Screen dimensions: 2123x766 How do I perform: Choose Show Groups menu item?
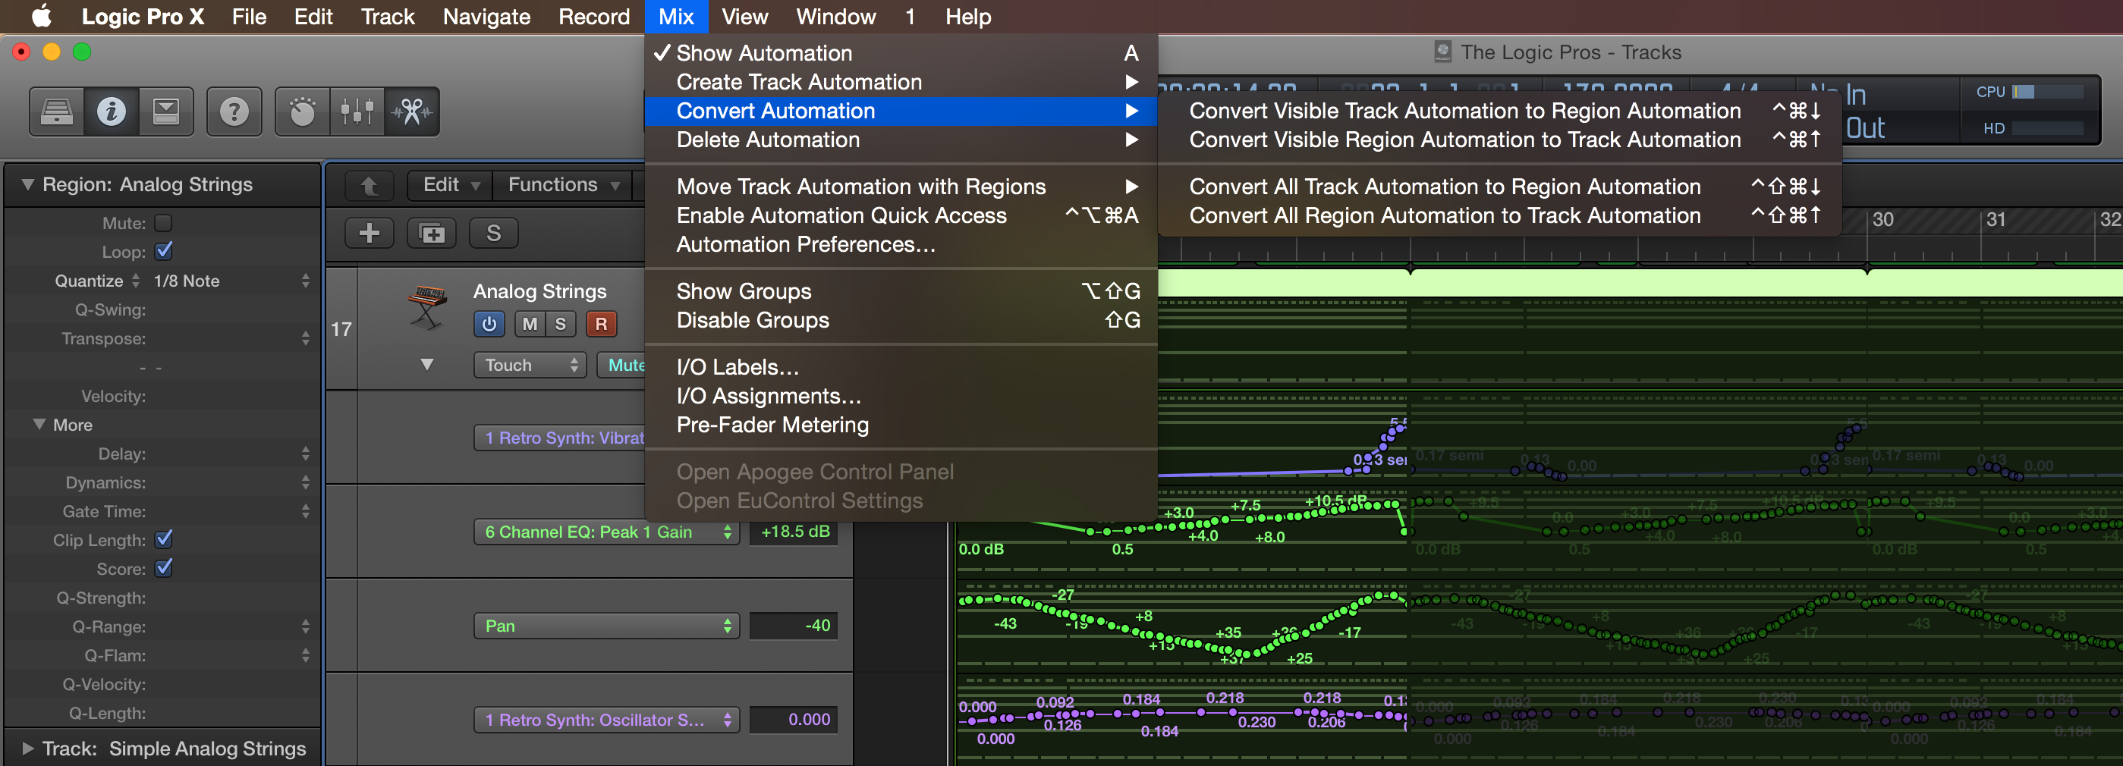[x=901, y=290]
